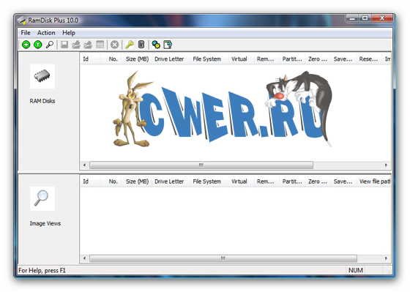Image resolution: width=410 pixels, height=292 pixels.
Task: Click RAM disks horizontal scrollbar thumb
Action: click(201, 165)
